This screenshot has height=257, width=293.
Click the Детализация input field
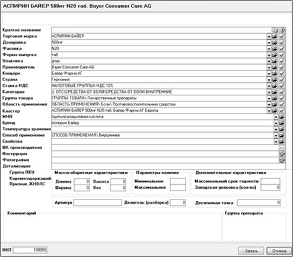pos(168,166)
